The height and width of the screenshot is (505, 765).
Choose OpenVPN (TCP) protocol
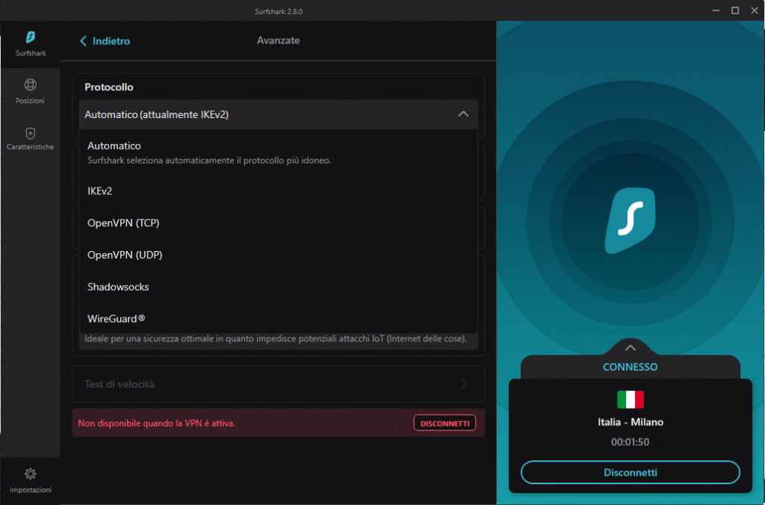coord(278,223)
